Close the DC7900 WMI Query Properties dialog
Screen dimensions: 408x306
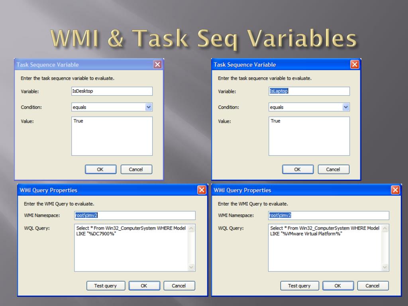202,190
